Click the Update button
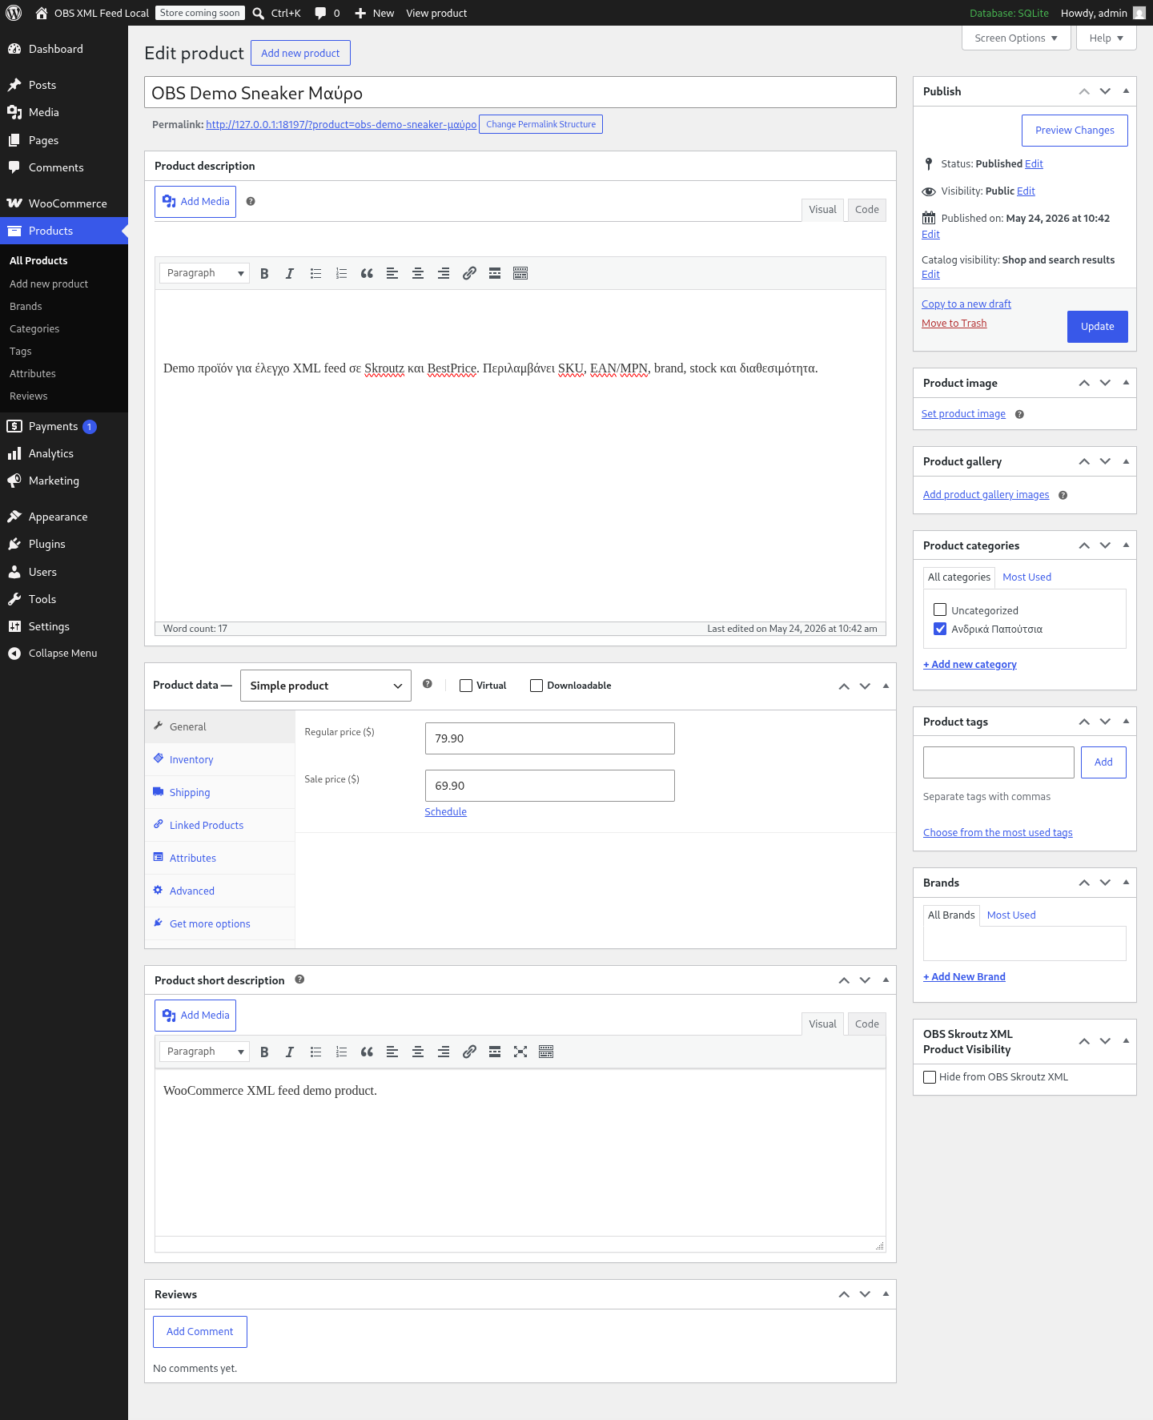The width and height of the screenshot is (1153, 1420). pyautogui.click(x=1097, y=327)
